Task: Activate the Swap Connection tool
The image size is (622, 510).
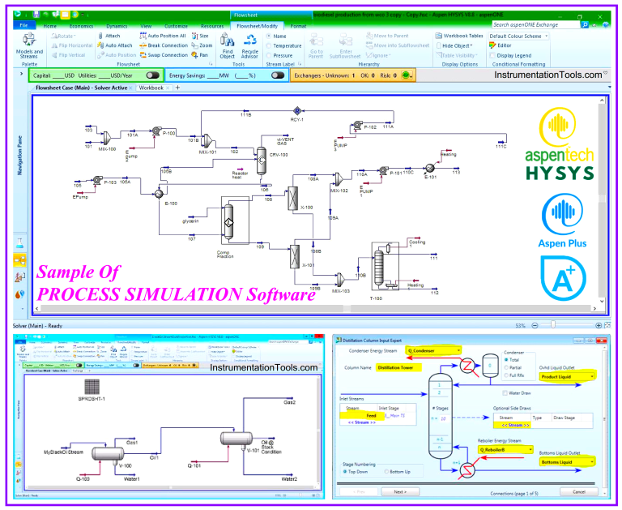Action: click(166, 55)
